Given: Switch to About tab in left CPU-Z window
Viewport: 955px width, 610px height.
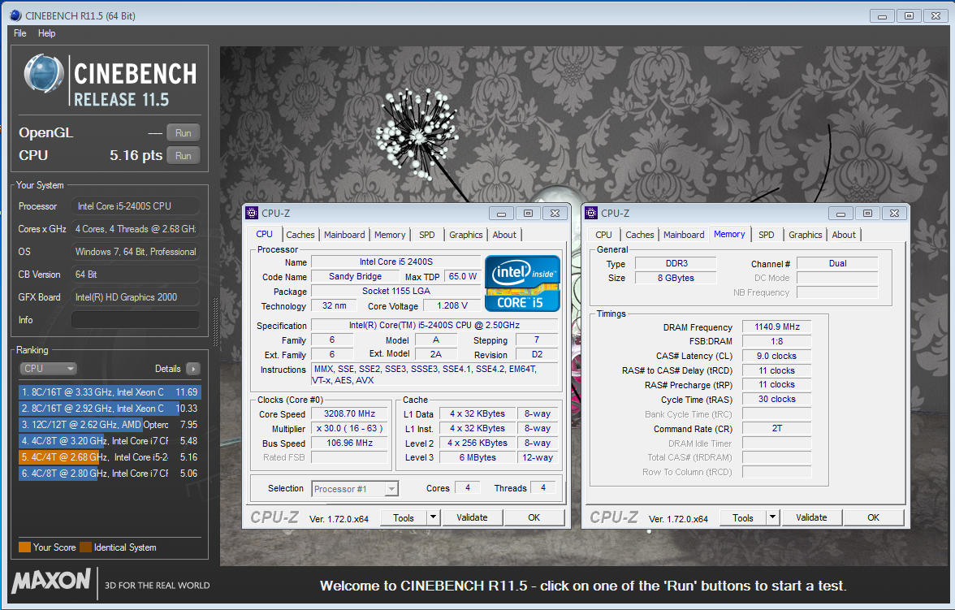Looking at the screenshot, I should point(504,235).
